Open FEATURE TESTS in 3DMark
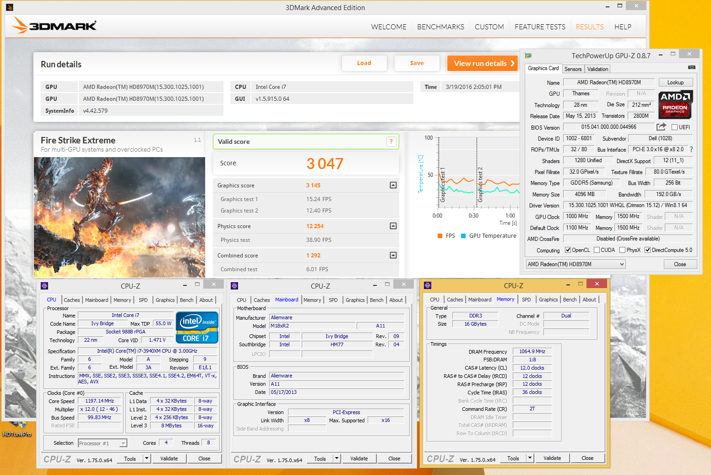 (540, 27)
